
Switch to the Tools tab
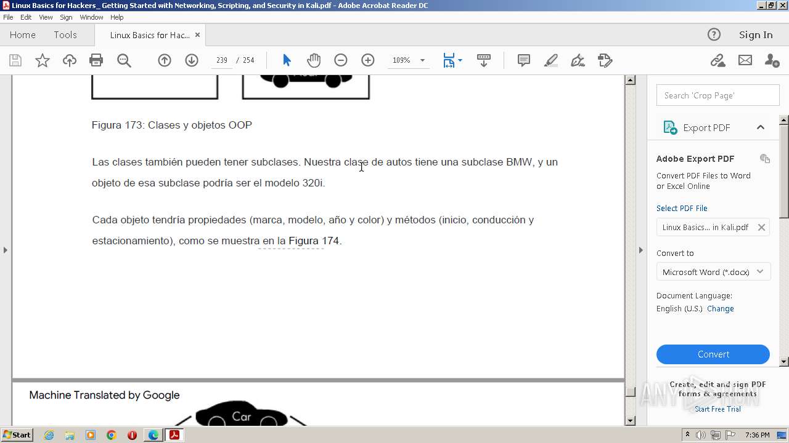pyautogui.click(x=65, y=34)
